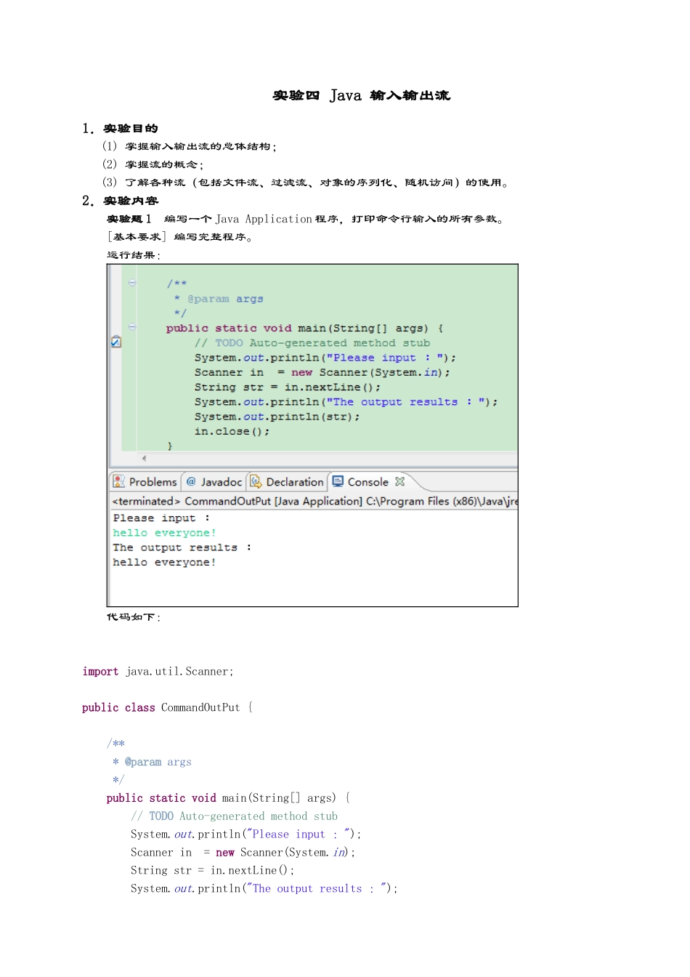Click the document code line 'Scanner in = new Scanner(System.in);'
Image resolution: width=690 pixels, height=977 pixels.
(x=243, y=852)
